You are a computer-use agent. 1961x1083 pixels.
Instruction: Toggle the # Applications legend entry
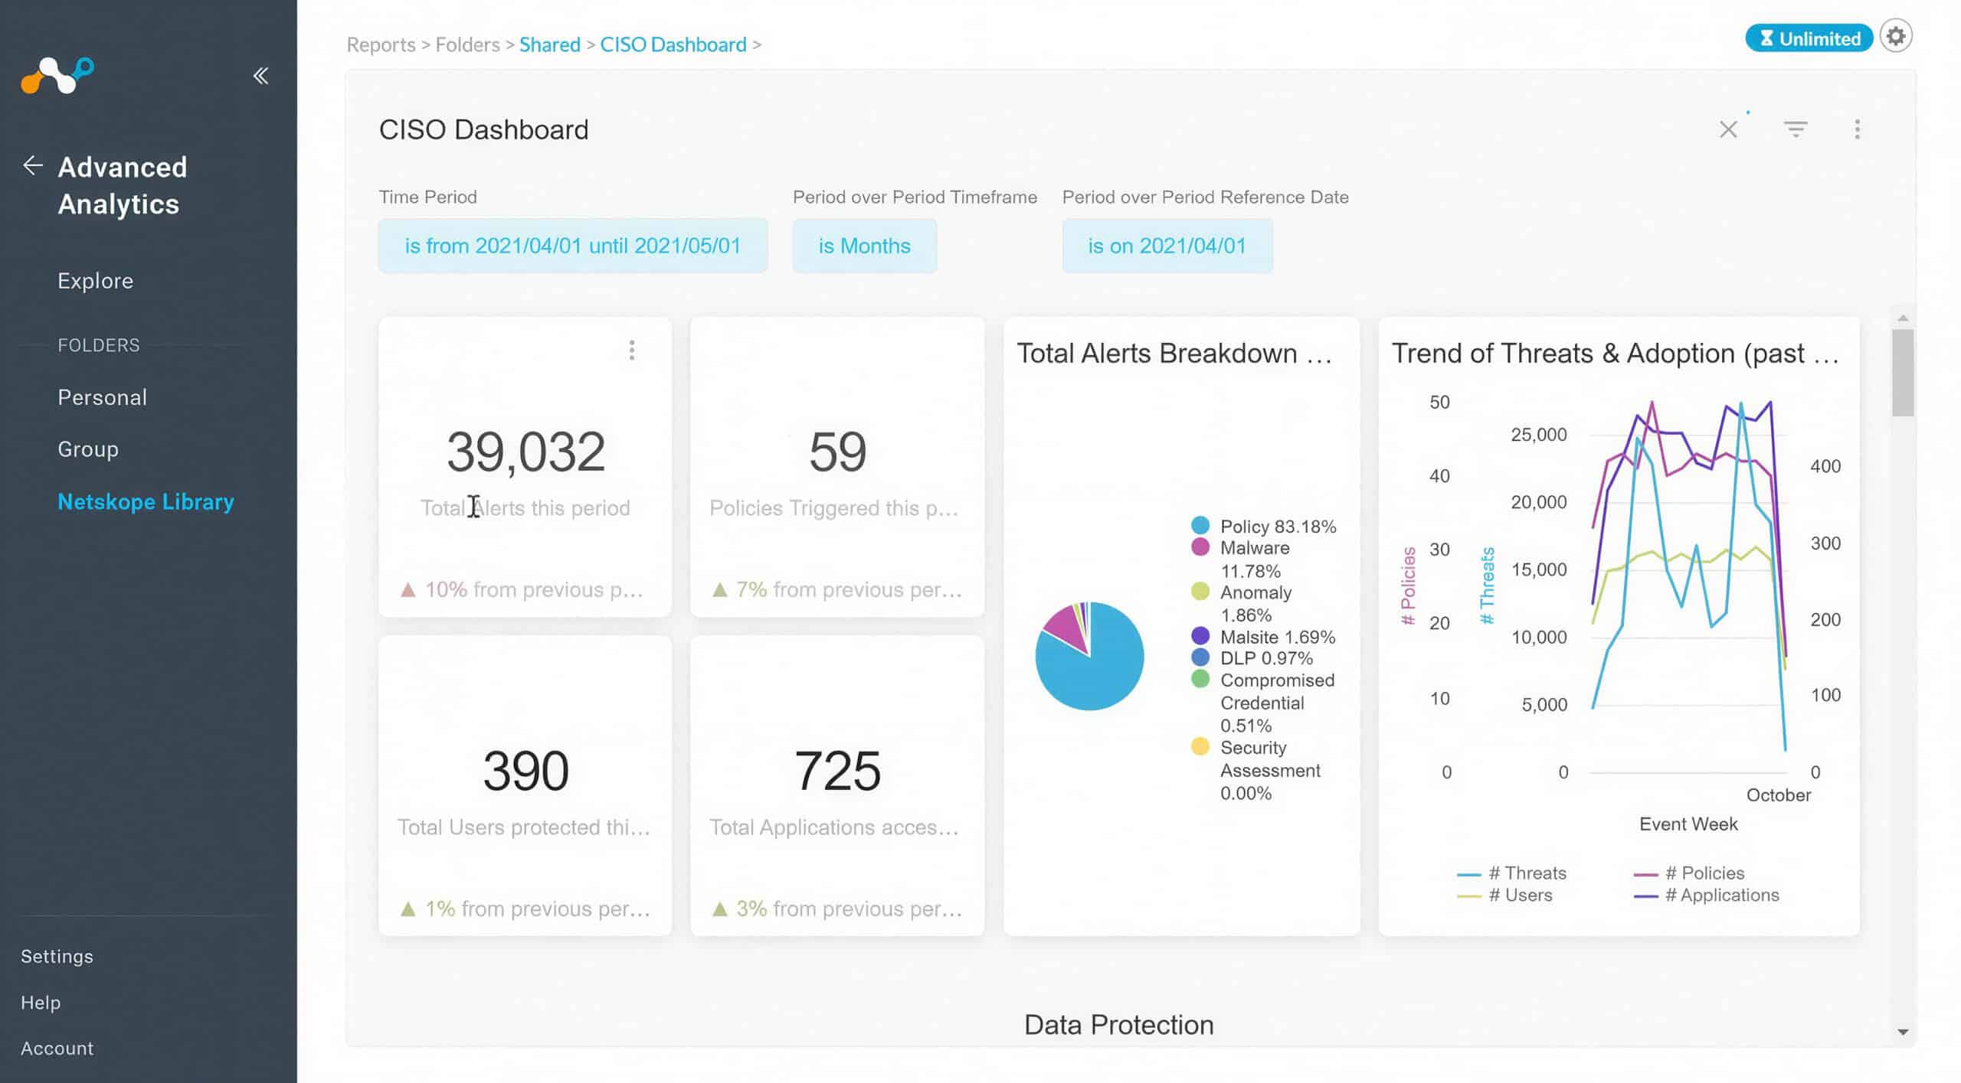pyautogui.click(x=1706, y=895)
